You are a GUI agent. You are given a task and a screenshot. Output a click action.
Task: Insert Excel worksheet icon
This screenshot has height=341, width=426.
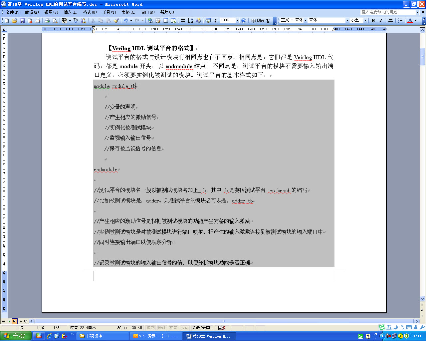(173, 21)
